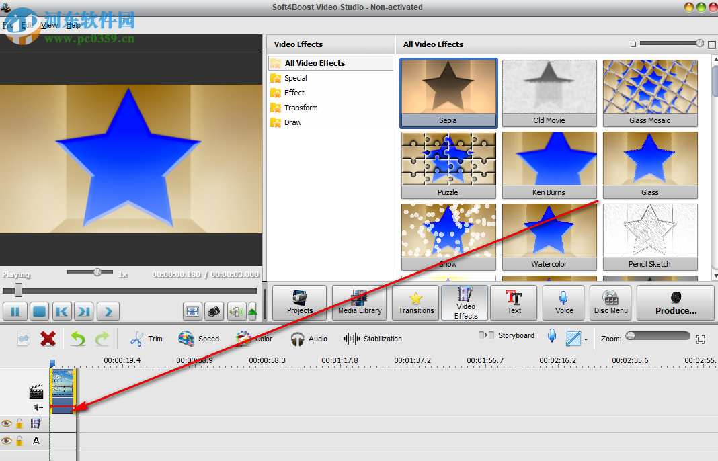Open the Text tool panel
This screenshot has width=718, height=461.
coord(514,302)
